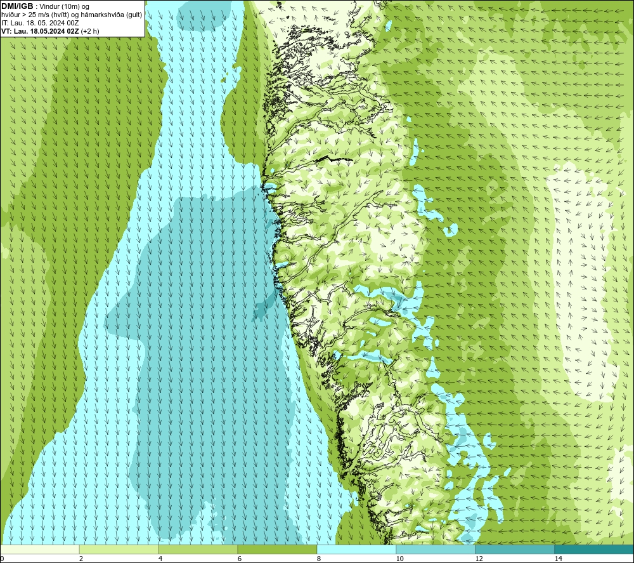634x563 pixels.
Task: Click the 10–12 m/s teal legend band
Action: [x=436, y=550]
